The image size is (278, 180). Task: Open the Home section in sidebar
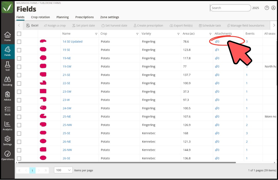click(x=7, y=37)
